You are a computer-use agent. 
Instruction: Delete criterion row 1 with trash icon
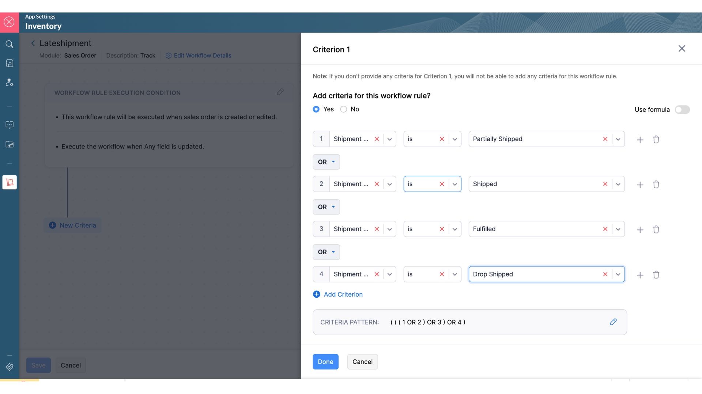(656, 139)
